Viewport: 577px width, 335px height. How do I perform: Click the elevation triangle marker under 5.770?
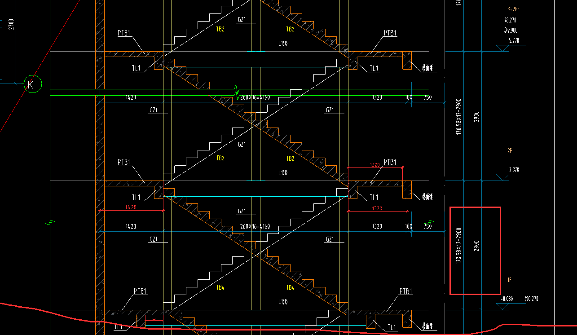point(502,48)
